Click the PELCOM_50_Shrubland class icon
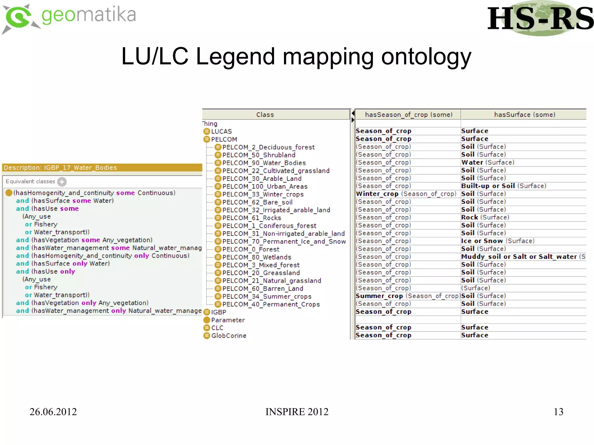The image size is (594, 445). click(x=218, y=155)
